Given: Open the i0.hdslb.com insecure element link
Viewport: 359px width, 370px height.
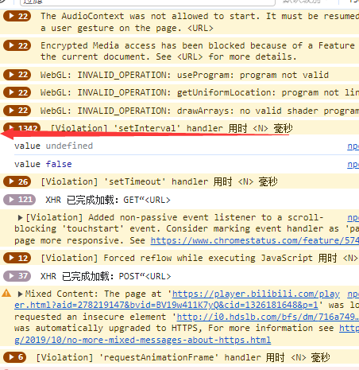Looking at the screenshot, I should (x=268, y=317).
